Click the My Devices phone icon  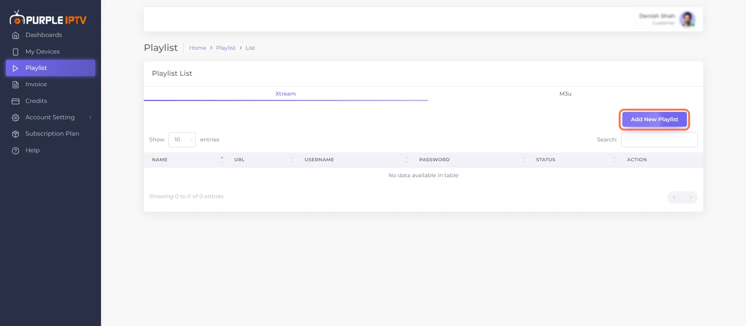click(16, 52)
